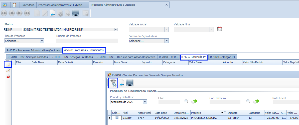Select the R-4010 Retenção PF tab

pyautogui.click(x=194, y=57)
